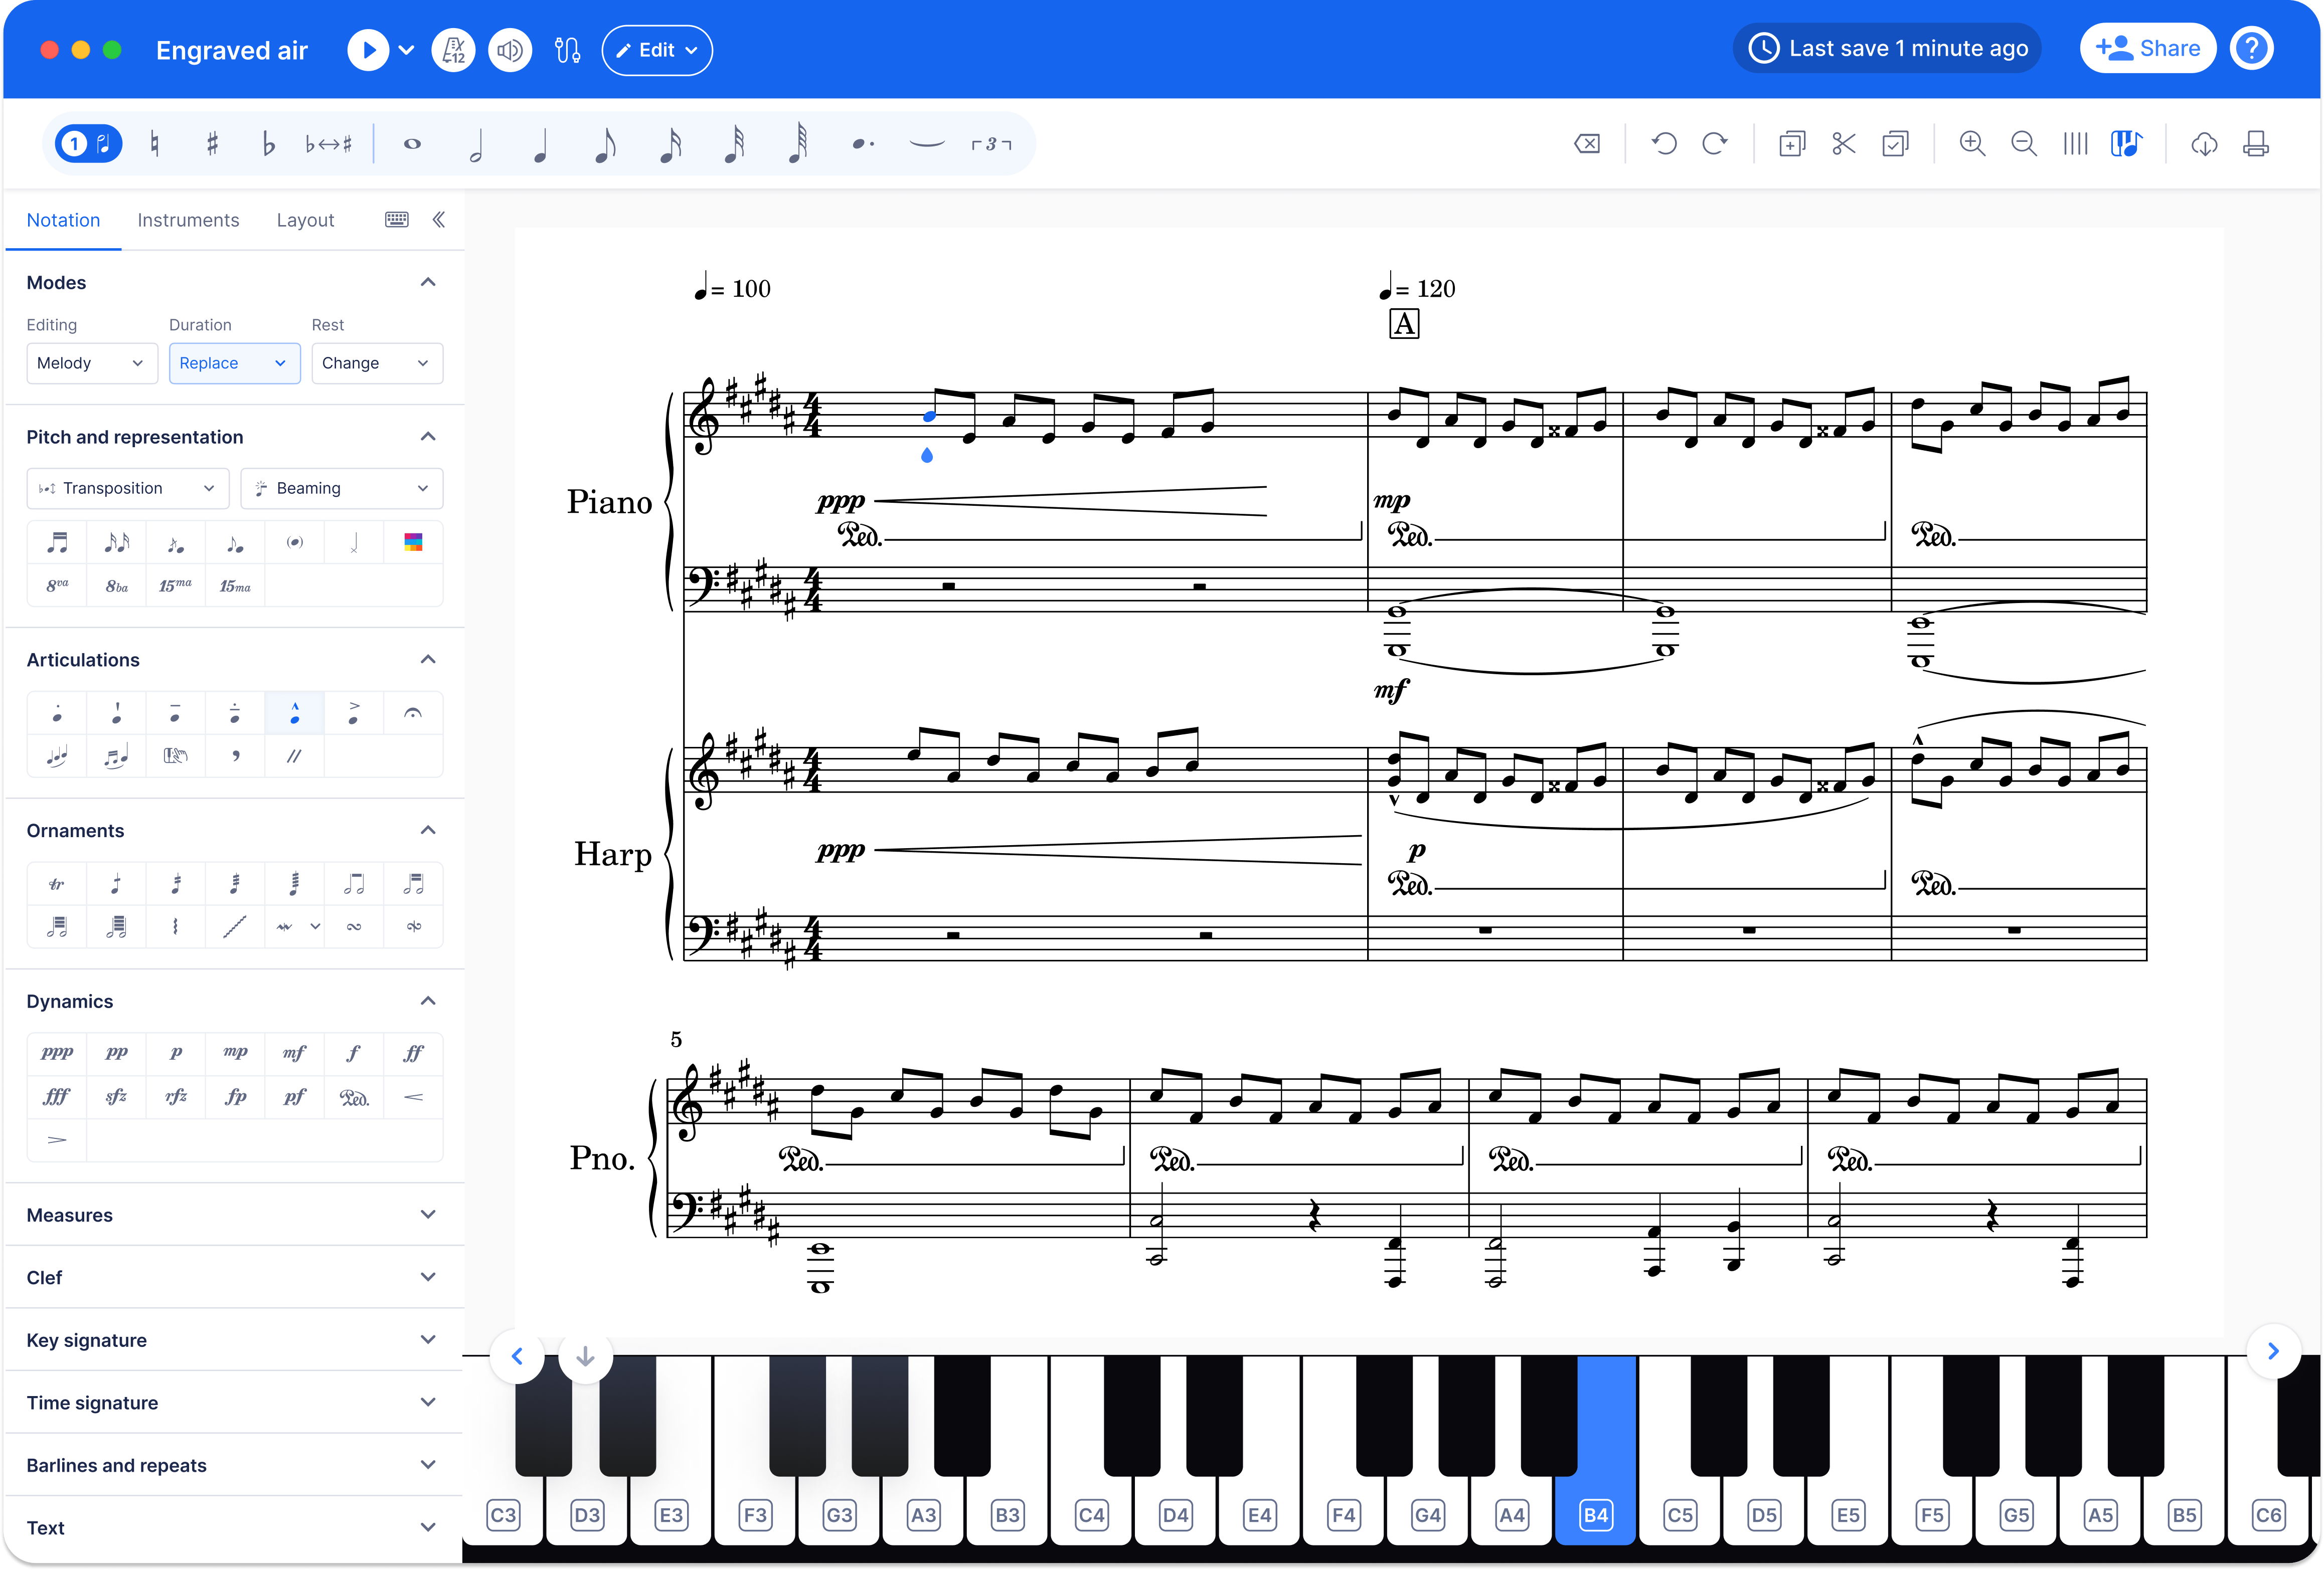Viewport: 2324px width, 1570px height.
Task: Redo the last action
Action: (1715, 144)
